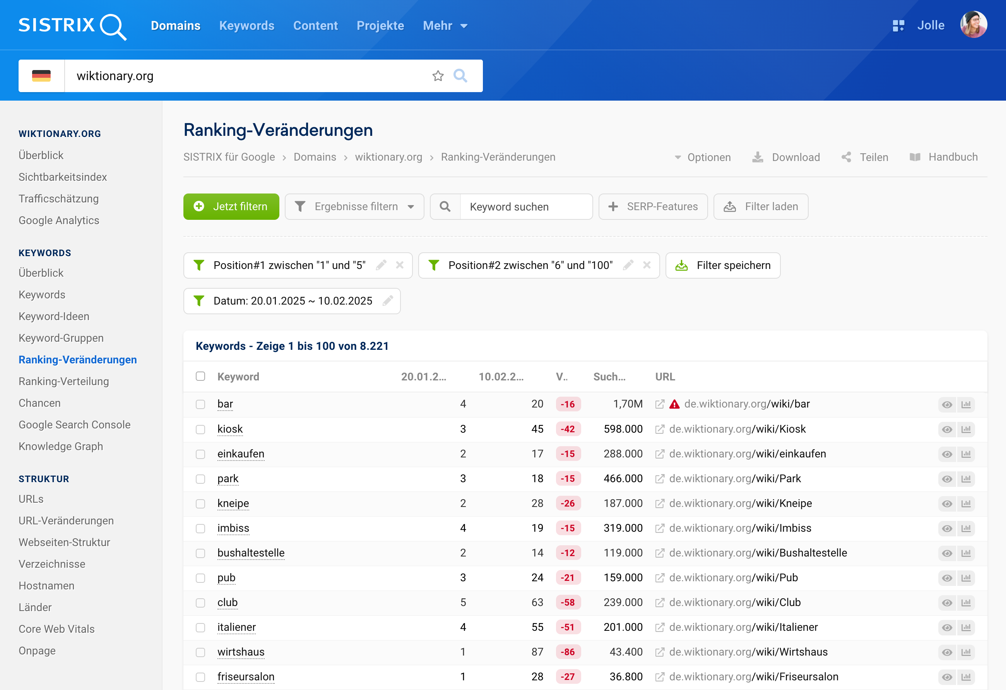Viewport: 1006px width, 690px height.
Task: Click the star favorite icon in search bar
Action: (438, 76)
